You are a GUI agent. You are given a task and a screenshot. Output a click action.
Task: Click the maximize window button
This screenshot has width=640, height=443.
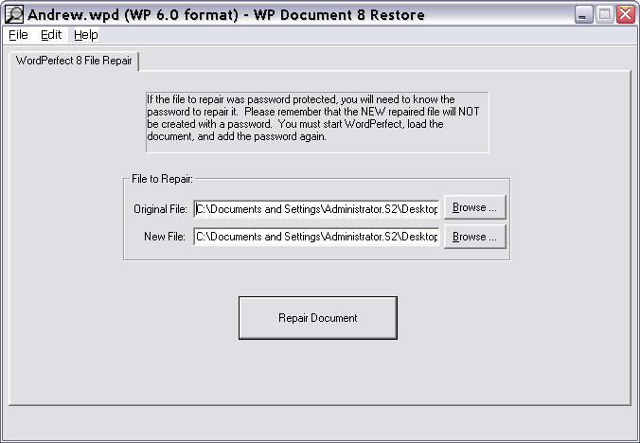(604, 14)
